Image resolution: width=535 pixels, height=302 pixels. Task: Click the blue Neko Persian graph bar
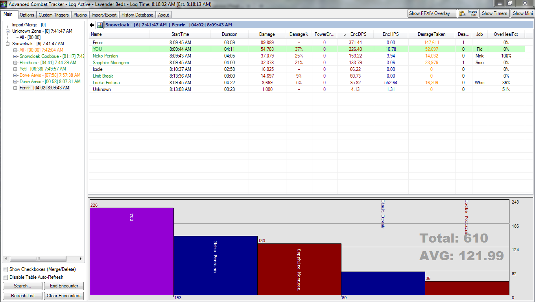216,266
